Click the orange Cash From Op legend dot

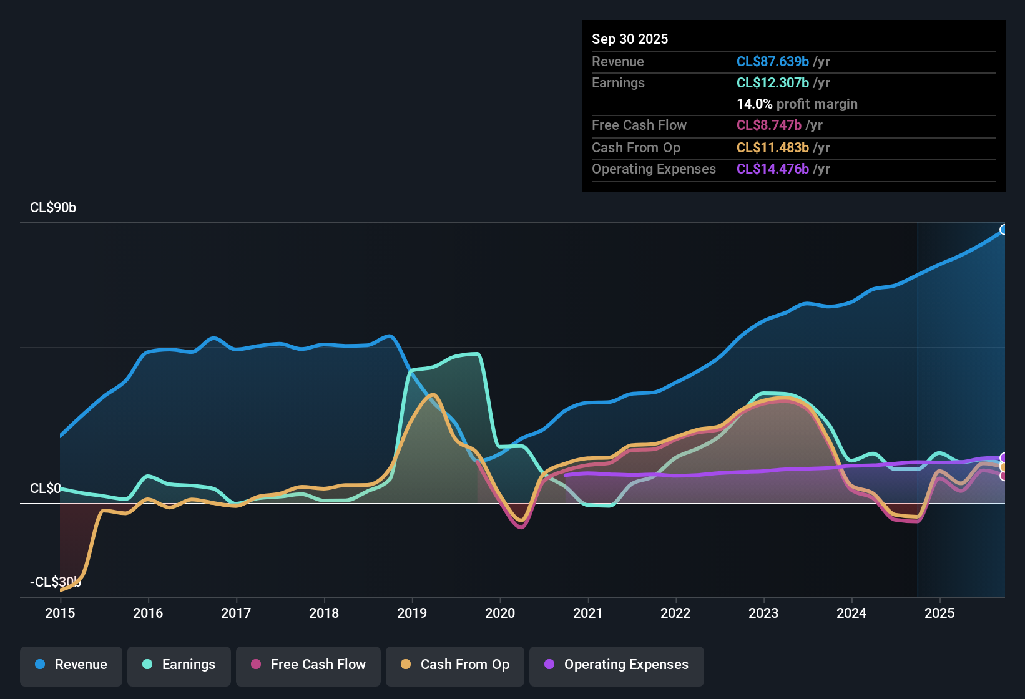(406, 665)
